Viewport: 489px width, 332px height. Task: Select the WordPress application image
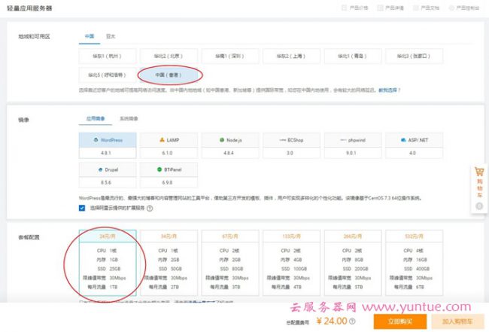[108, 140]
